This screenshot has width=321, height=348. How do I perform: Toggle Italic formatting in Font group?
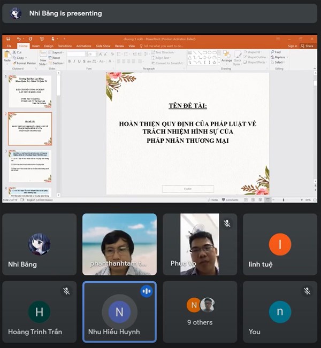[73, 61]
